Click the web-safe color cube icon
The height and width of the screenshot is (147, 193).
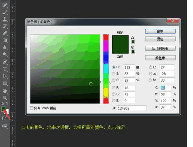(x=133, y=47)
